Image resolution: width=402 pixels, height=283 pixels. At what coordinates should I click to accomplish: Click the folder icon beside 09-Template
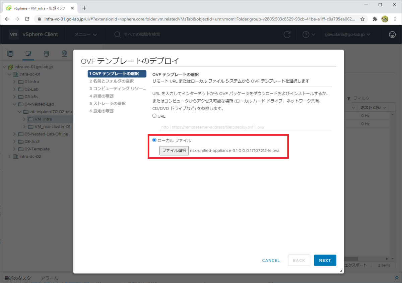[x=20, y=149]
